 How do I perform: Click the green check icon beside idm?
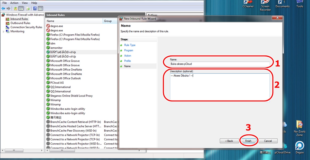coord(48,43)
